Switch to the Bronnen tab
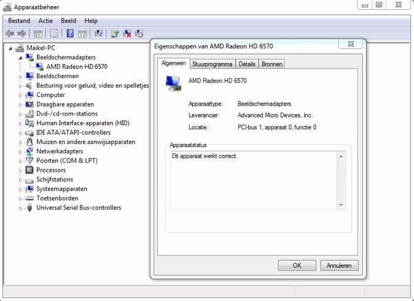The height and width of the screenshot is (301, 414). coord(272,64)
